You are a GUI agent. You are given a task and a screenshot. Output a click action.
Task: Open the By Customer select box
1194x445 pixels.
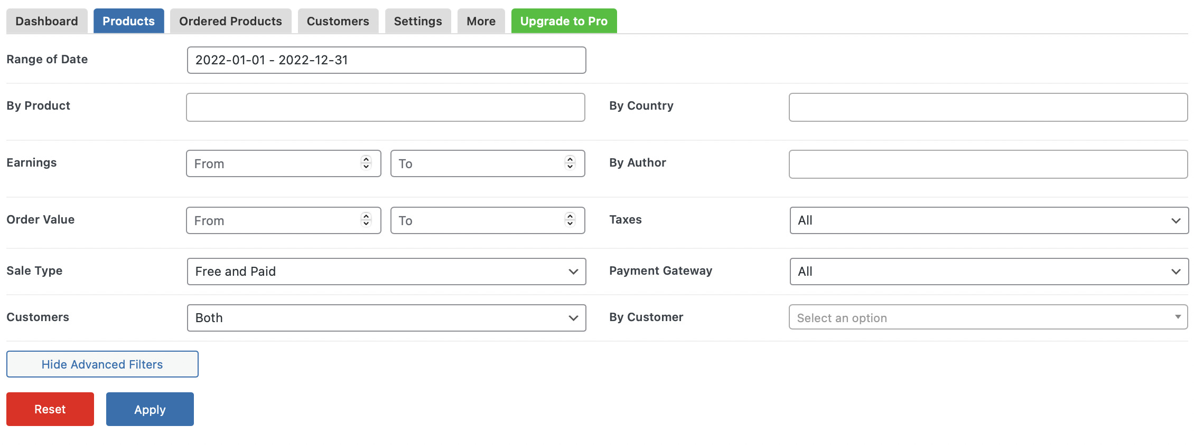(x=988, y=317)
